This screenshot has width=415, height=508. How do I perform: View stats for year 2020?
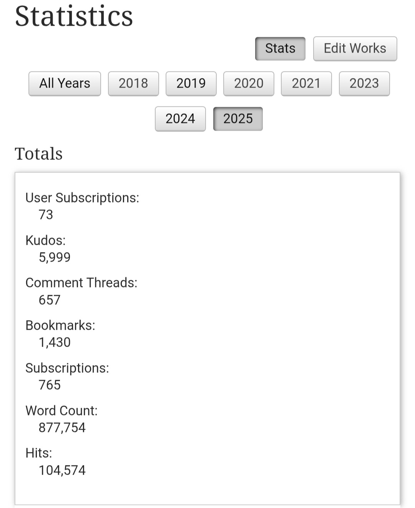click(x=249, y=83)
